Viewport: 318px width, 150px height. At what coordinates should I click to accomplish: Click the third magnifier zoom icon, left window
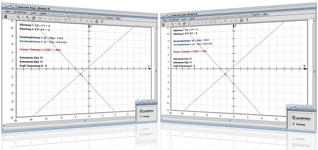tap(28, 18)
